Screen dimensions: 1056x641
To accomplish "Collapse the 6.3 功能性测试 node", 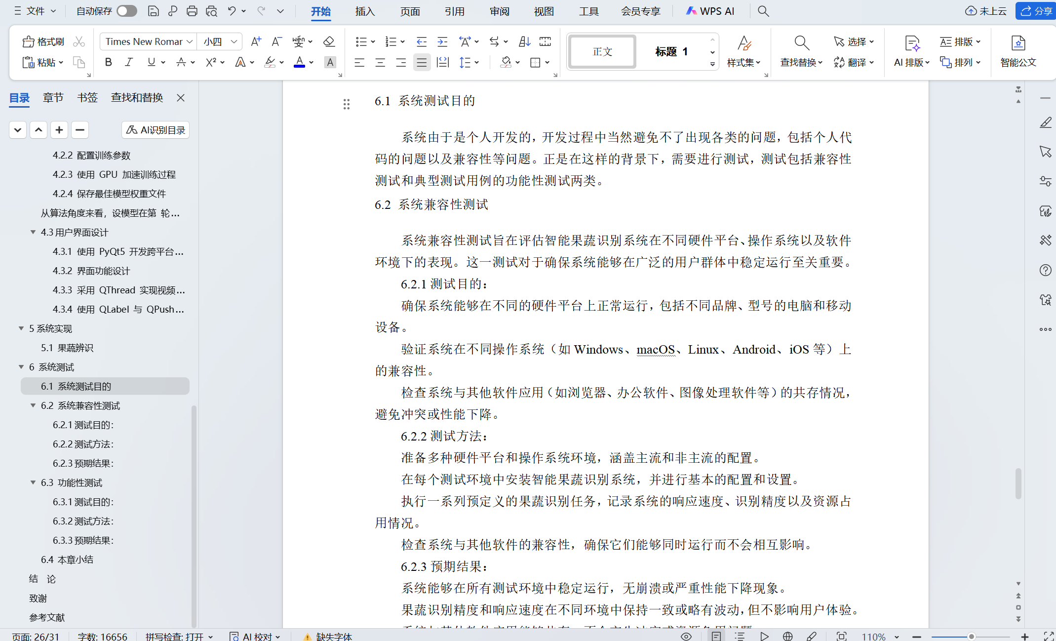I will [x=33, y=482].
